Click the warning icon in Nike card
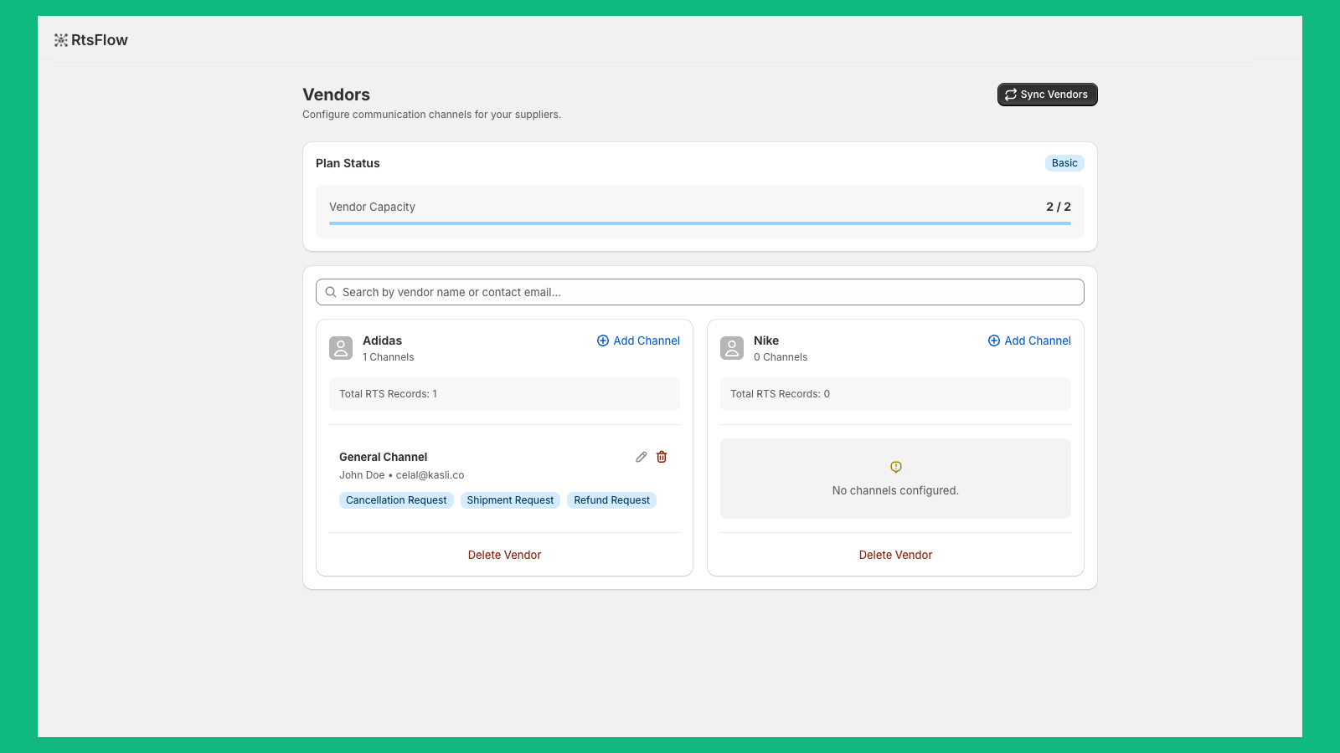 [x=895, y=467]
